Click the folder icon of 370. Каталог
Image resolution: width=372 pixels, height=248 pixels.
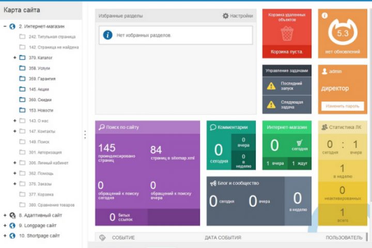pyautogui.click(x=22, y=57)
